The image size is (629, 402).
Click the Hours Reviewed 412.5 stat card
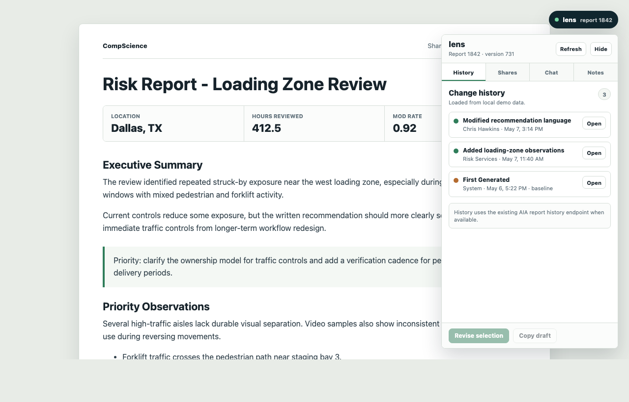[x=314, y=124]
